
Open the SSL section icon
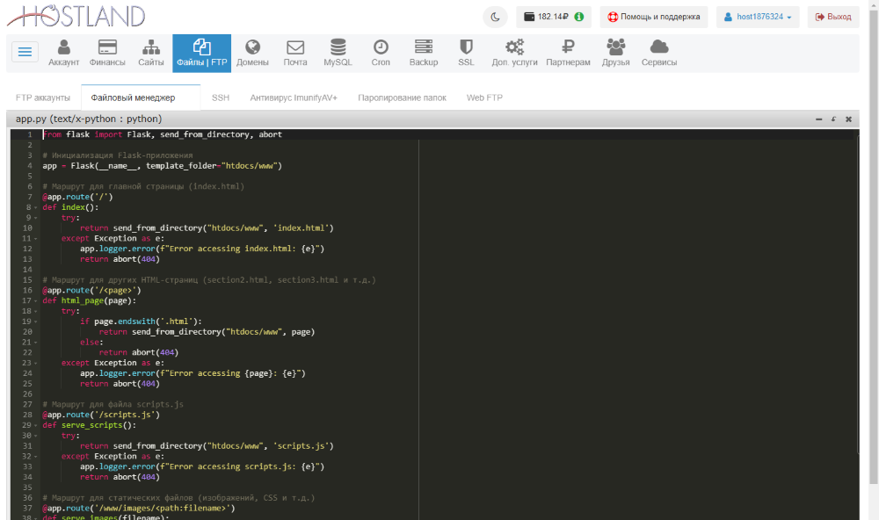(x=465, y=48)
